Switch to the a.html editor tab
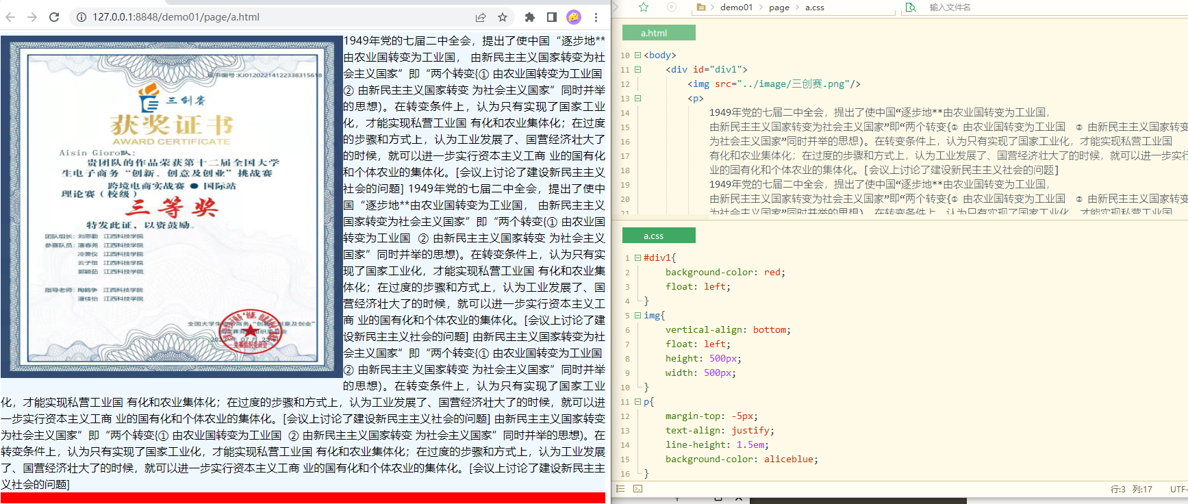 coord(659,33)
